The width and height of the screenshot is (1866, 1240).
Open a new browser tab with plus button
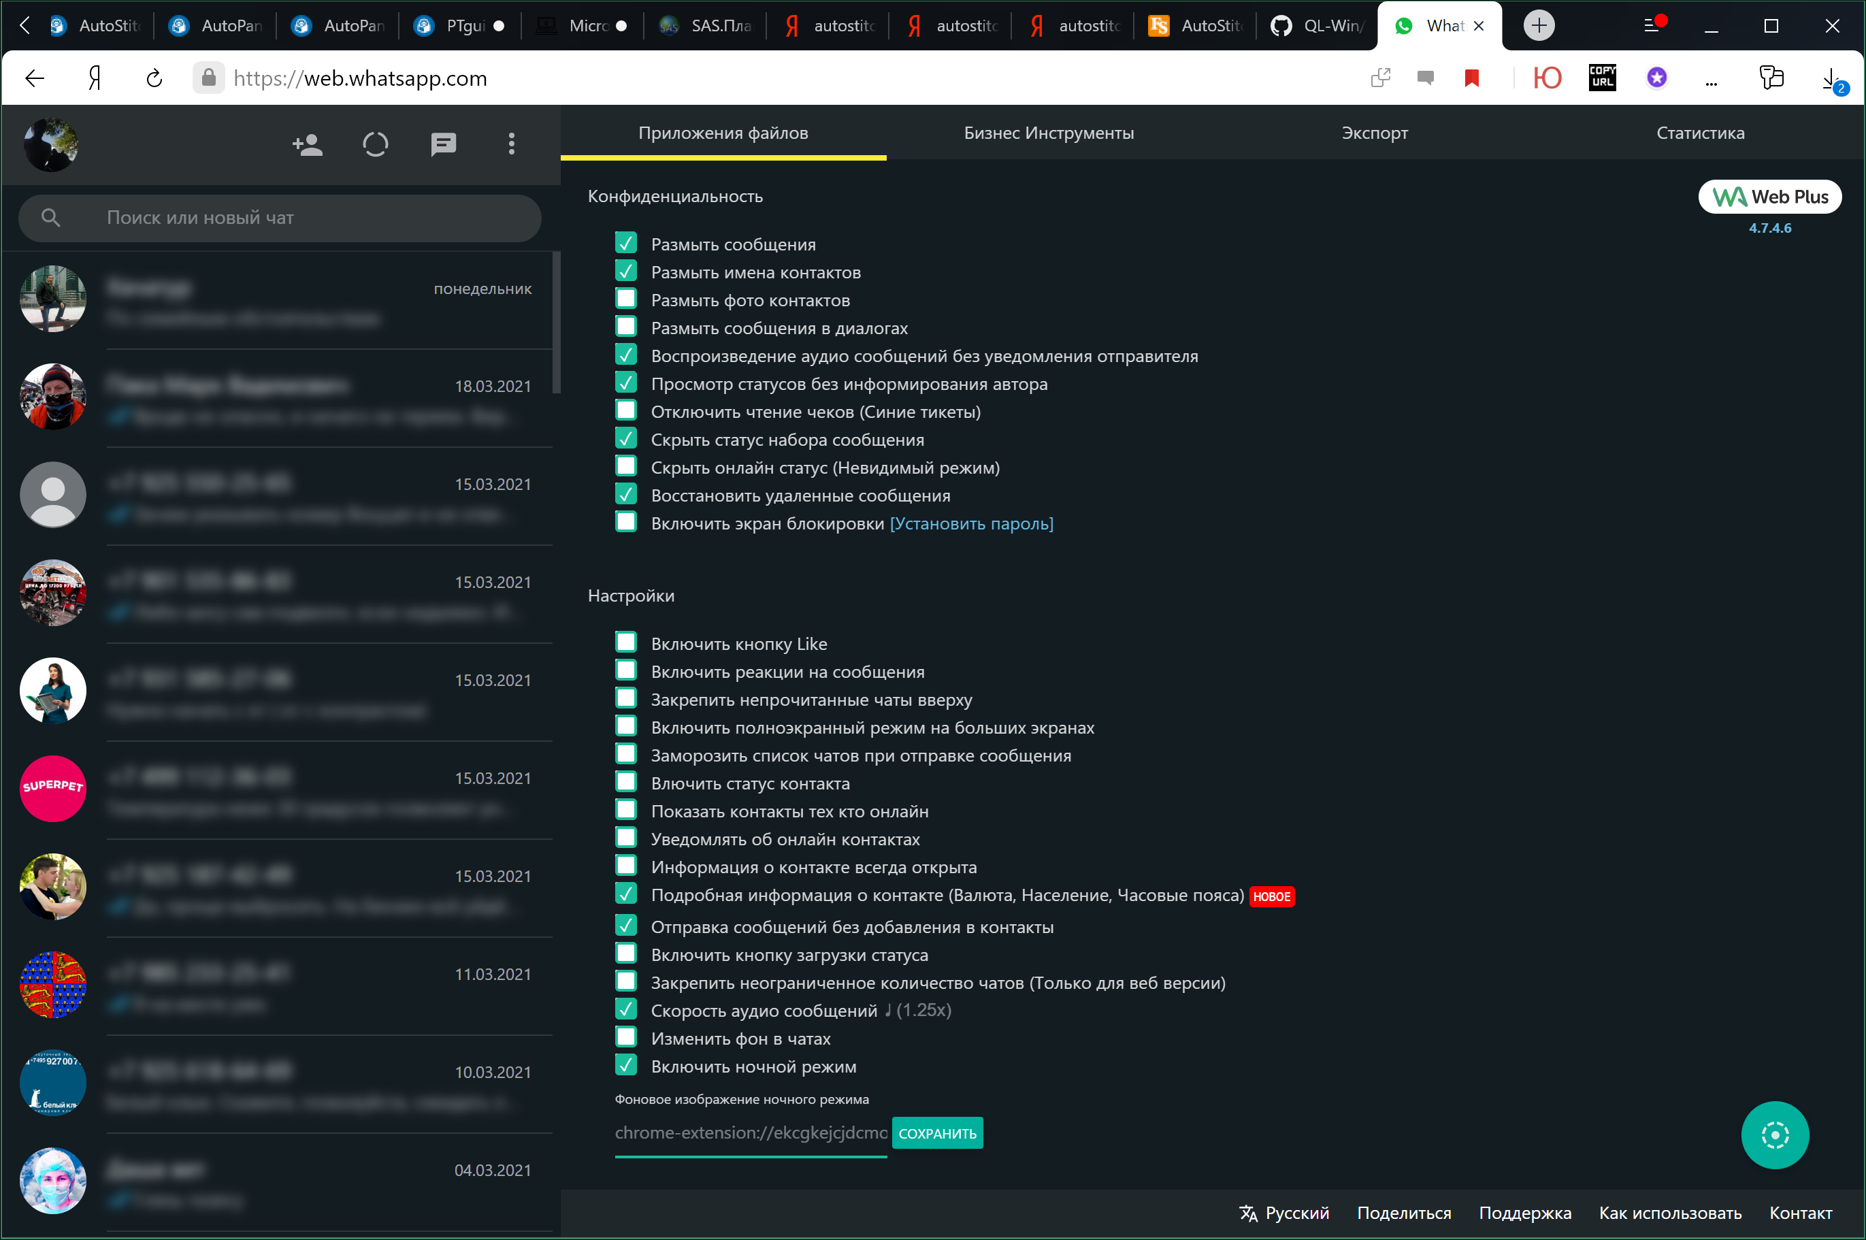click(1539, 25)
